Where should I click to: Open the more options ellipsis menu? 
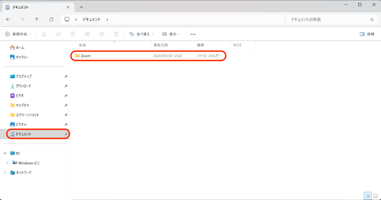[x=193, y=34]
